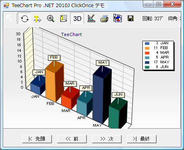
Task: Jump to last demo via 最終 button
Action: point(142,139)
